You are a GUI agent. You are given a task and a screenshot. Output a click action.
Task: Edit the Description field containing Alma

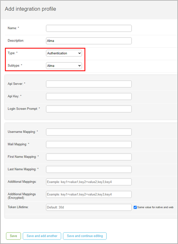(89, 41)
